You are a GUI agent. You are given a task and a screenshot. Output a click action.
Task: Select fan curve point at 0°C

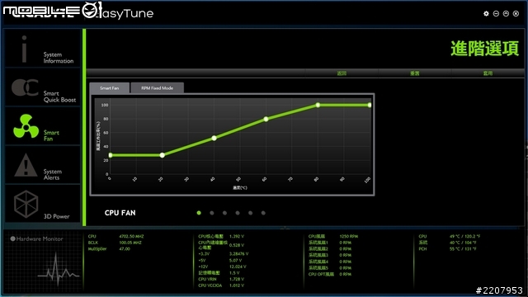111,155
